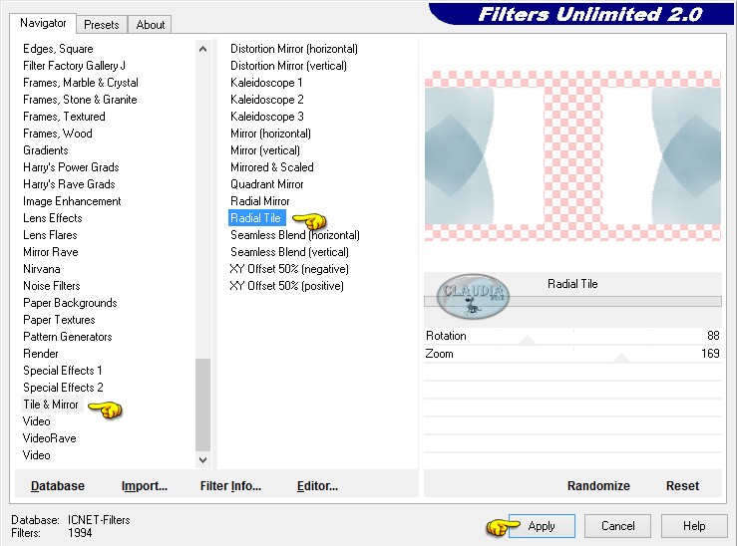Select Special Effects 1 category
The width and height of the screenshot is (737, 546).
[x=63, y=371]
